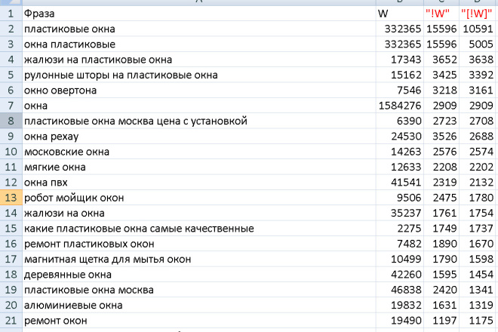Select row 21 via its row header
This screenshot has width=498, height=332.
pyautogui.click(x=11, y=321)
